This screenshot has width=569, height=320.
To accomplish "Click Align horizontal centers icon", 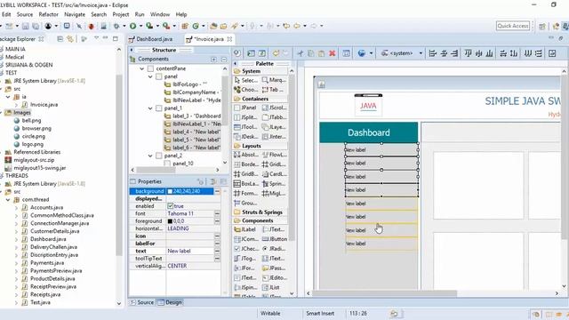I will tap(444, 53).
